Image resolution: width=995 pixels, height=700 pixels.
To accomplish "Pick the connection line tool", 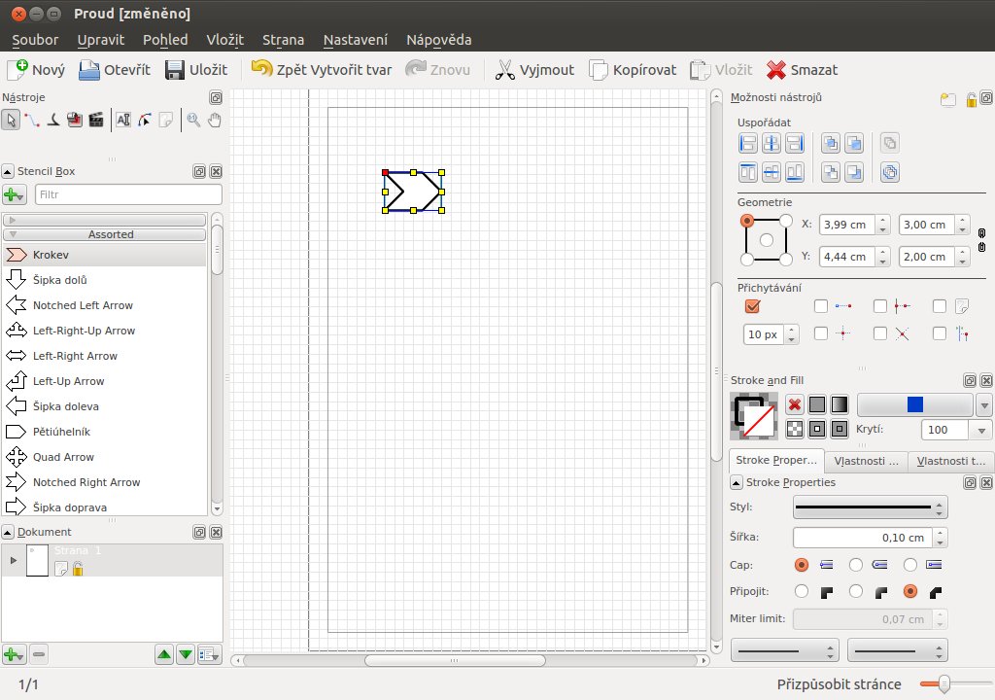I will 32,120.
